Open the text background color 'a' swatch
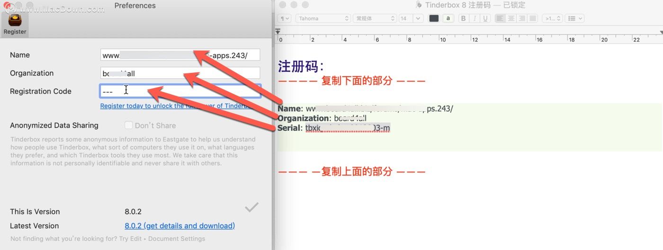The image size is (663, 250). 448,18
